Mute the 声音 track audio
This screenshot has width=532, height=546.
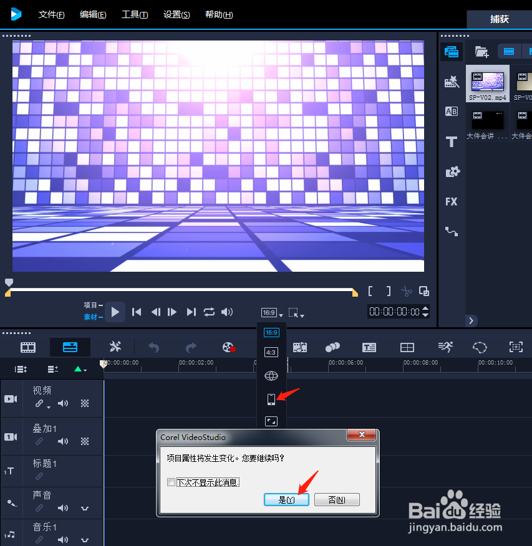63,508
